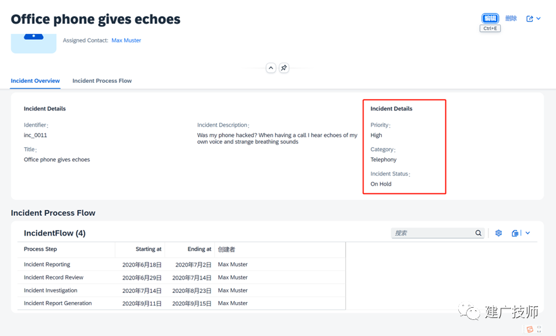Open the share export icon
This screenshot has height=336, width=556.
pyautogui.click(x=530, y=19)
